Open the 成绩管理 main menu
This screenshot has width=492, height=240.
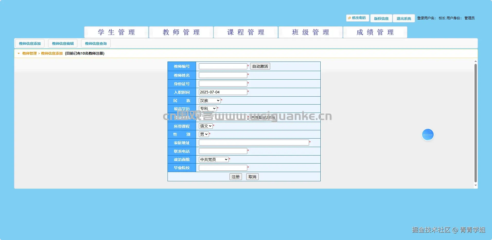[375, 32]
